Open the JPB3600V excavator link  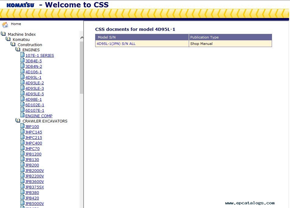coord(34,181)
